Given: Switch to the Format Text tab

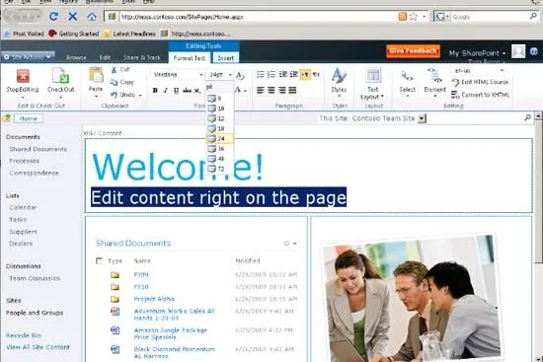Looking at the screenshot, I should 190,58.
